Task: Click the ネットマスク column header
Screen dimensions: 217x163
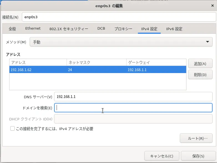Action: [x=97, y=62]
